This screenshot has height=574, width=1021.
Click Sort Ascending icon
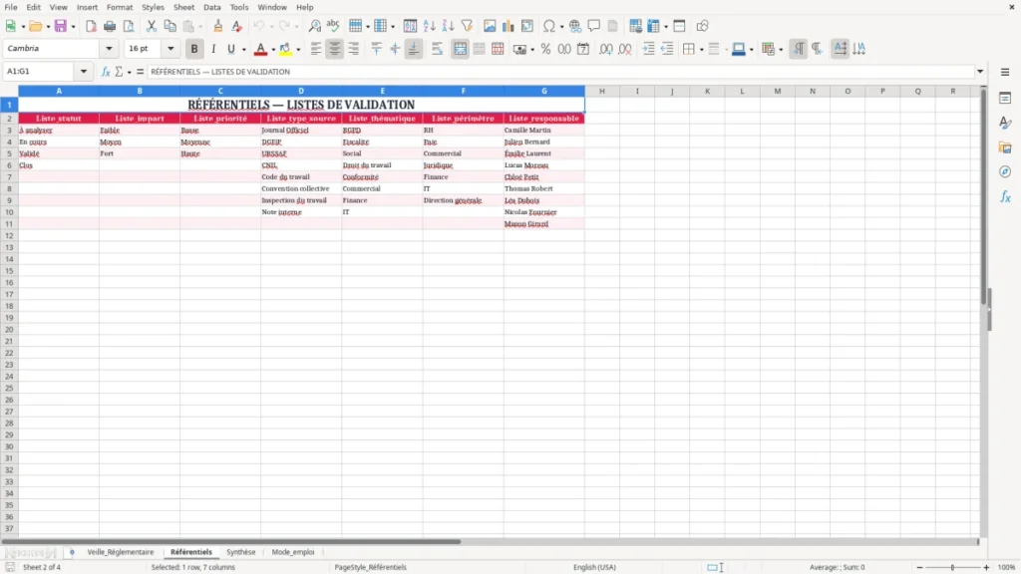click(429, 26)
